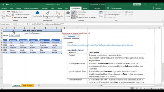
Task: Click the Inic. ses. sign-in button
Action: pos(137,4)
